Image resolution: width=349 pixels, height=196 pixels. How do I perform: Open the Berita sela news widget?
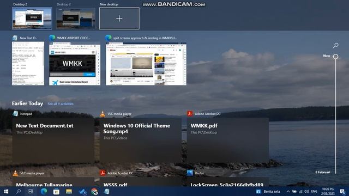click(268, 192)
